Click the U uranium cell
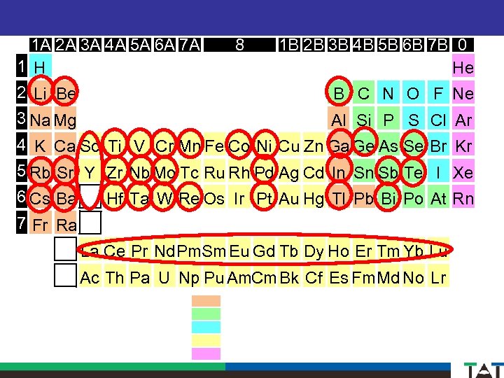The width and height of the screenshot is (504, 378). (x=164, y=275)
